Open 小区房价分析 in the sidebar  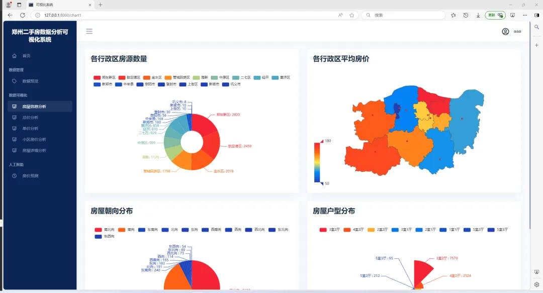pos(34,140)
